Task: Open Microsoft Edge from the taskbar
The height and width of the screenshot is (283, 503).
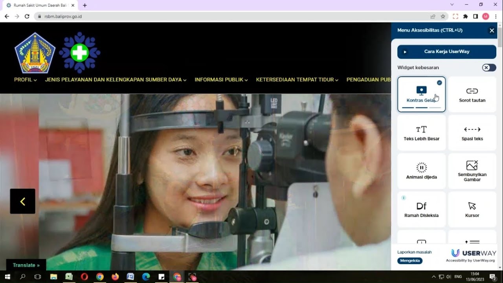Action: coord(146,277)
